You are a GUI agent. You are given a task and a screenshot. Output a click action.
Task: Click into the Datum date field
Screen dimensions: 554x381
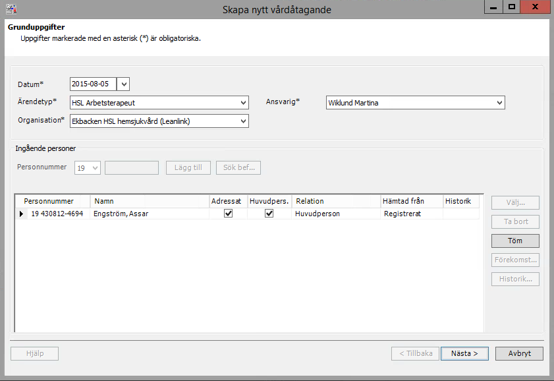(x=93, y=84)
